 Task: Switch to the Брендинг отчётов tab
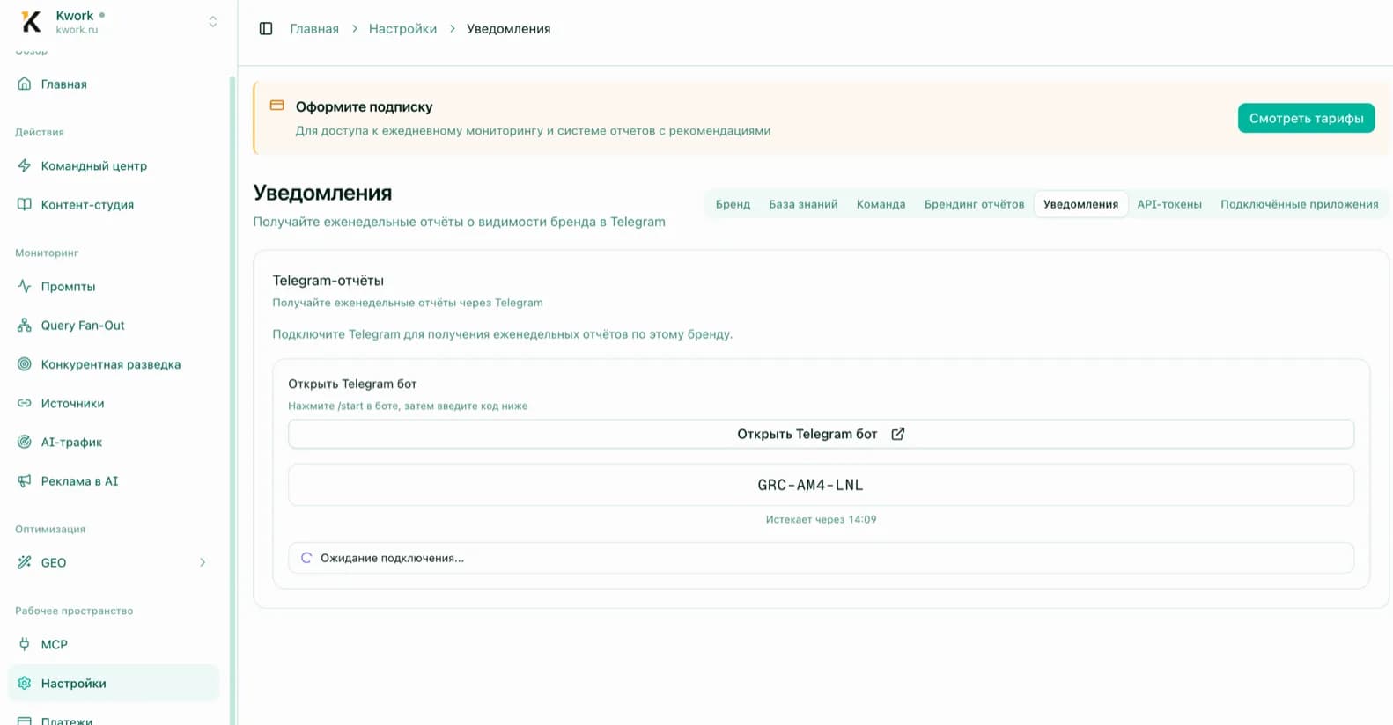pos(974,204)
